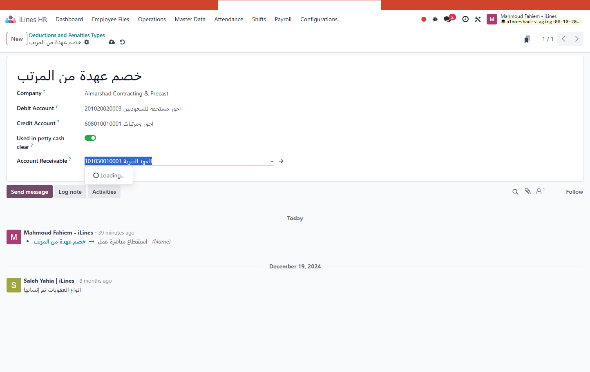Click the Log note button

click(x=70, y=192)
